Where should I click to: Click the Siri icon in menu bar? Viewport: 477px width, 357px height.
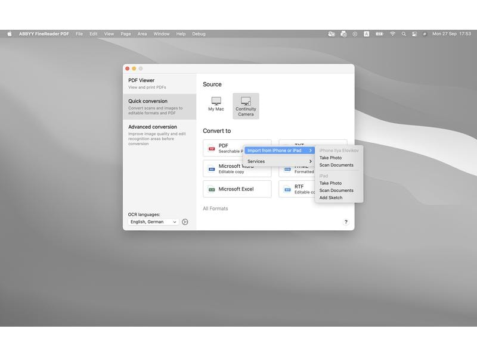425,34
